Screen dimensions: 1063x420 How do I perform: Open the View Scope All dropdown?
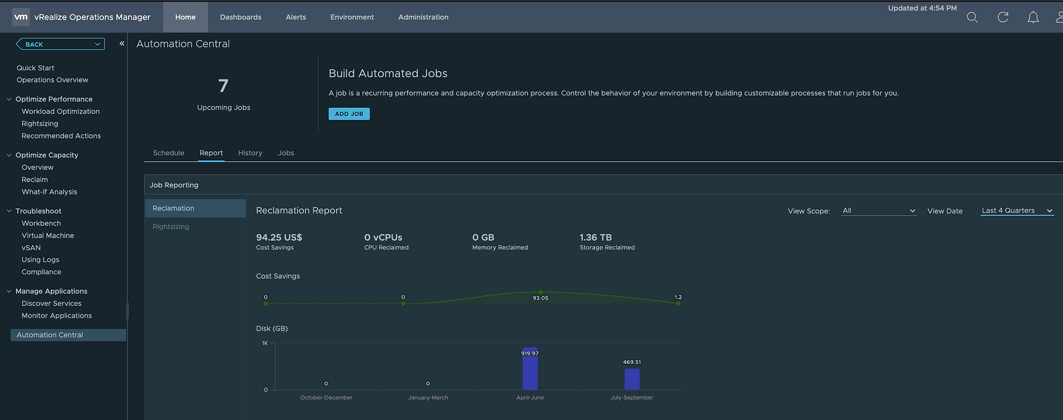879,211
